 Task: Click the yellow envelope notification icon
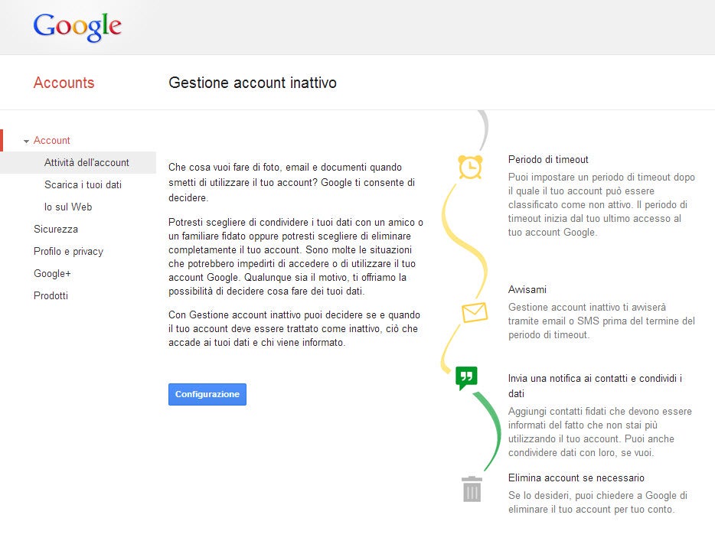click(x=475, y=312)
